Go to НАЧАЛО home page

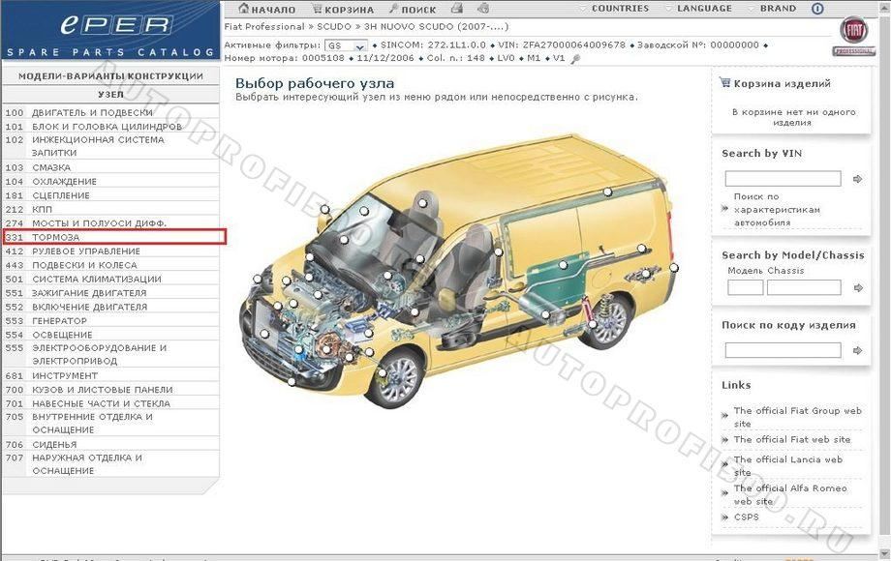coord(267,9)
